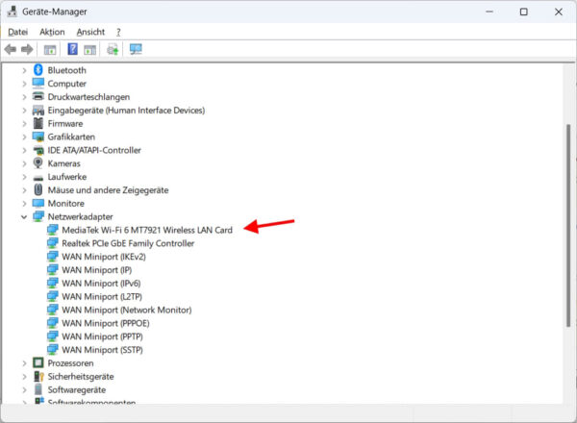Open the Datei menu

click(17, 32)
